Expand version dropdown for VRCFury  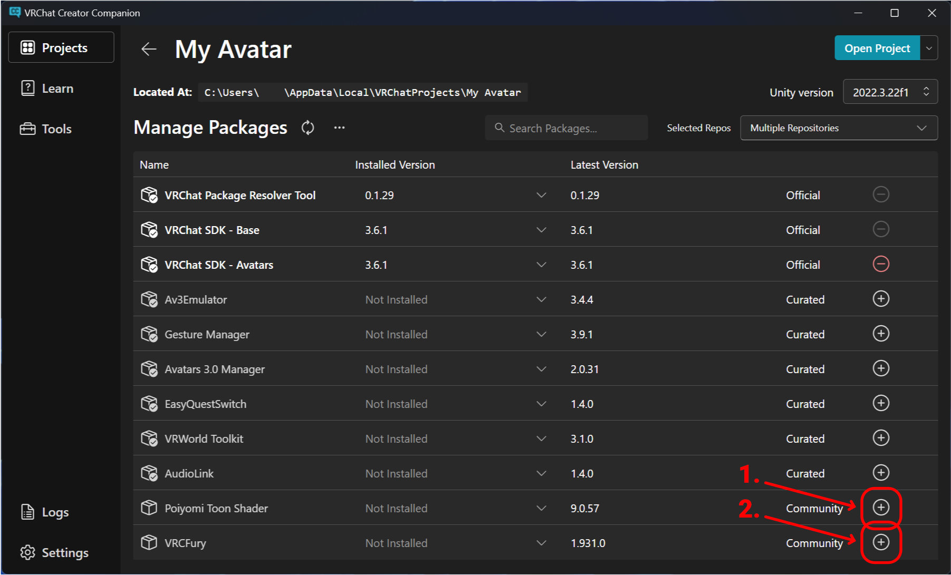click(541, 543)
